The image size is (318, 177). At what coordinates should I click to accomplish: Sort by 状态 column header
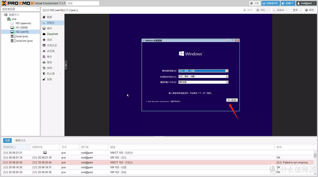[294, 147]
